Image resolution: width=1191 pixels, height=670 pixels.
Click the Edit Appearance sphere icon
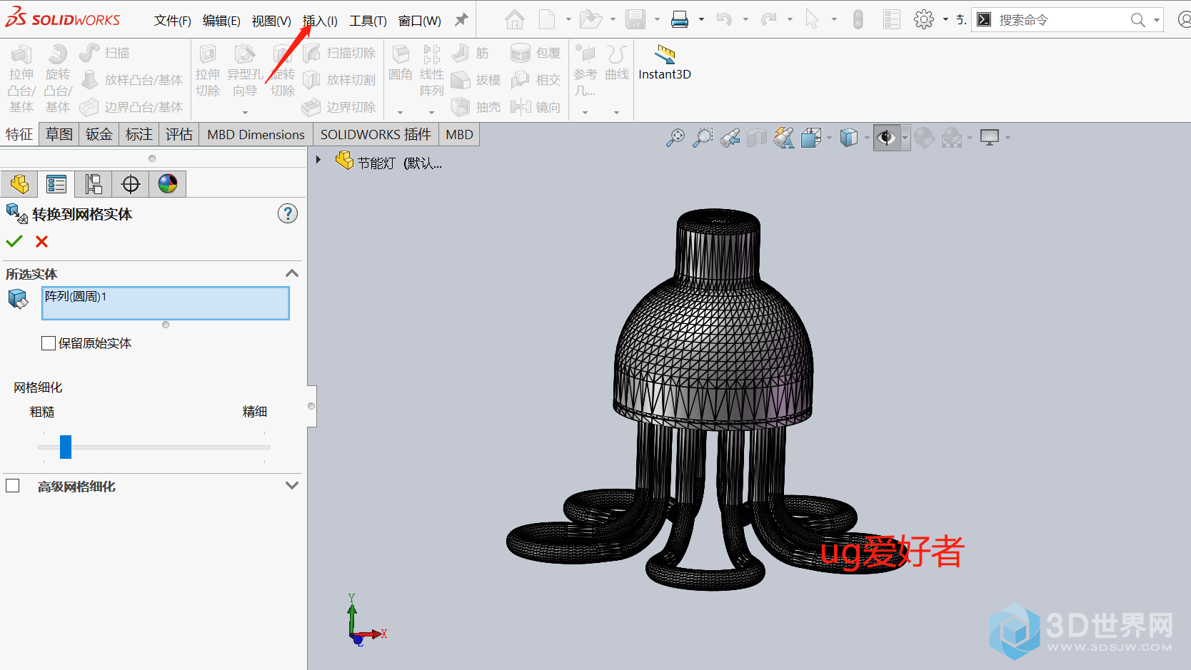click(924, 137)
